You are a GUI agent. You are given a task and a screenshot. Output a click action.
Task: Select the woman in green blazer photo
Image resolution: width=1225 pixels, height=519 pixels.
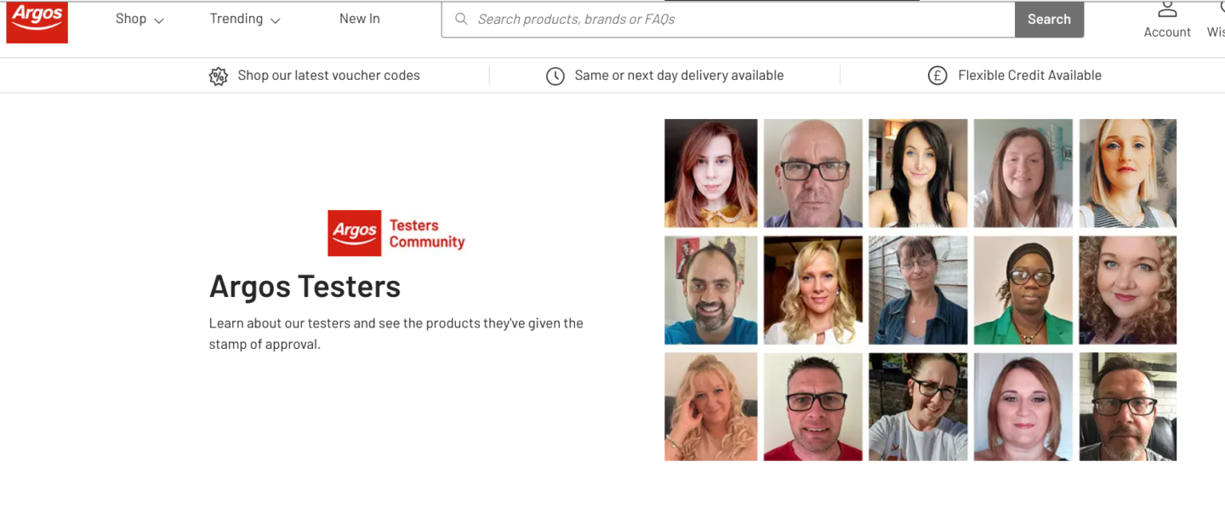click(x=1023, y=290)
